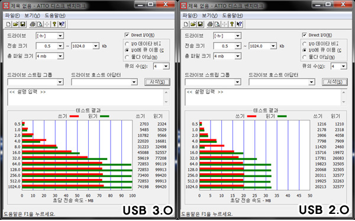This screenshot has height=221, width=355.
Task: Click 시작(S) button in right window
Action: 335,82
